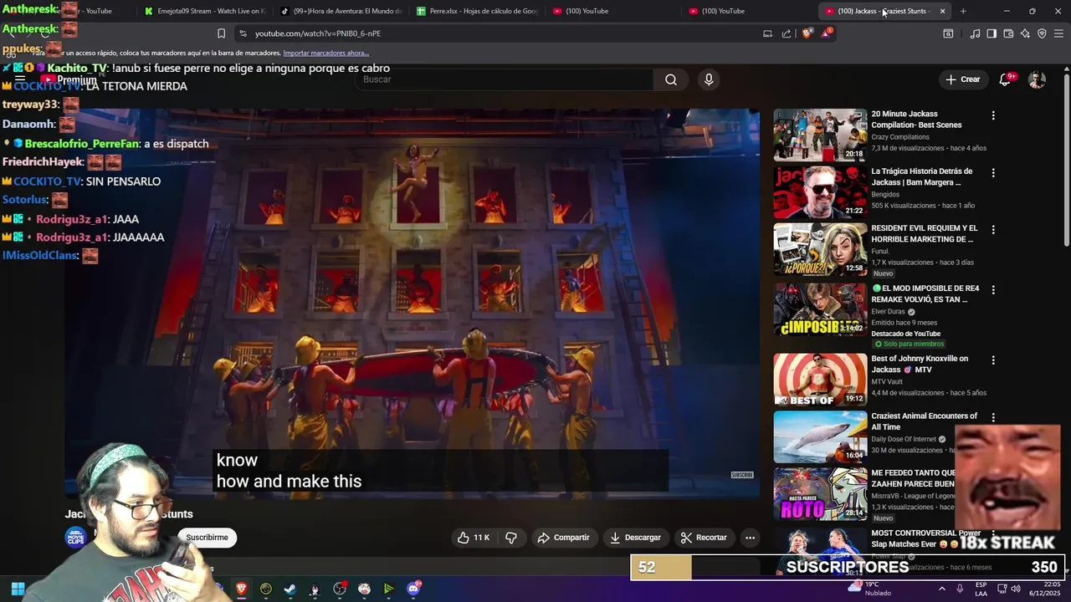1071x602 pixels.
Task: Click the Crear create button
Action: click(x=962, y=79)
